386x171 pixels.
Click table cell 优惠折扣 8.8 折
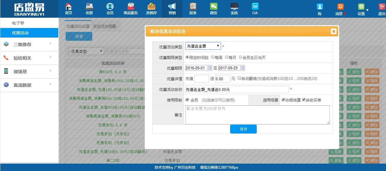(x=113, y=125)
